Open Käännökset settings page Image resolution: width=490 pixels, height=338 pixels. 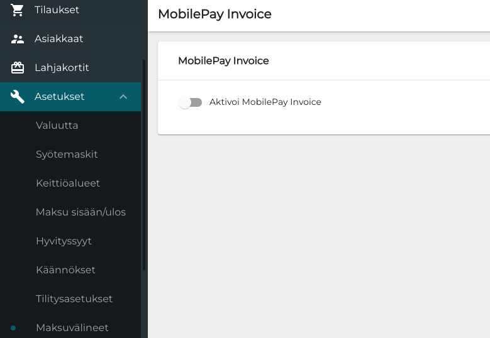[x=65, y=270]
